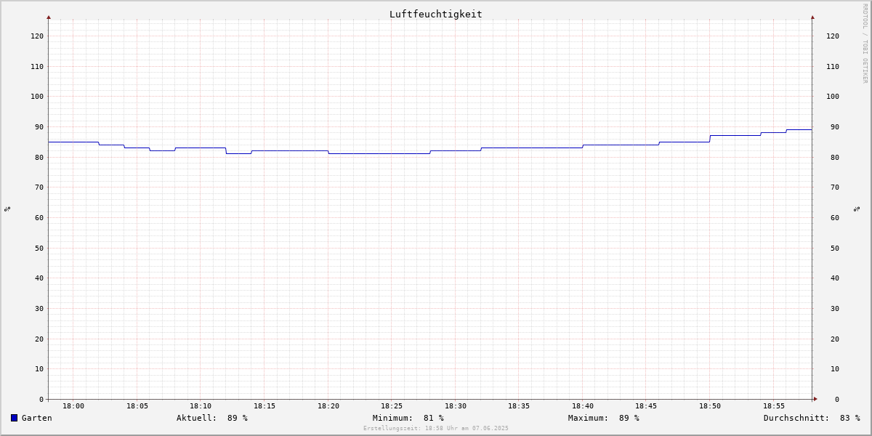Click the chart title 'Luftfeuchtigkeit'
This screenshot has width=872, height=436.
pyautogui.click(x=436, y=14)
